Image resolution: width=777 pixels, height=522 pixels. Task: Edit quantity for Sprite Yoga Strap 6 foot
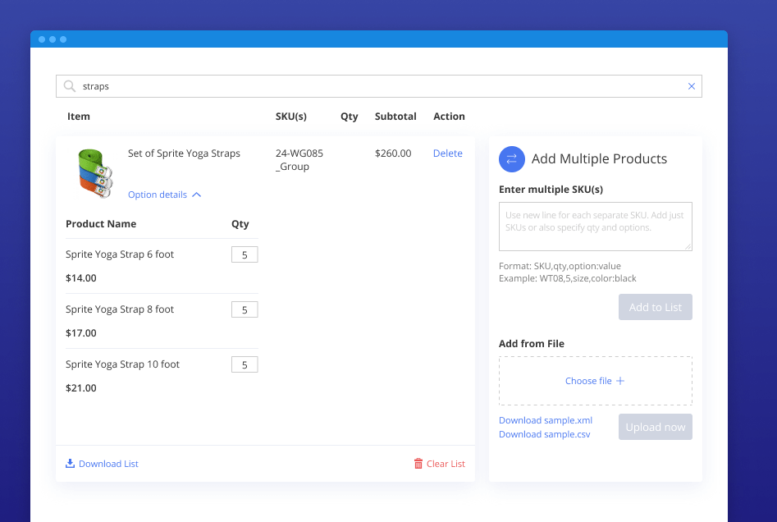pos(245,255)
